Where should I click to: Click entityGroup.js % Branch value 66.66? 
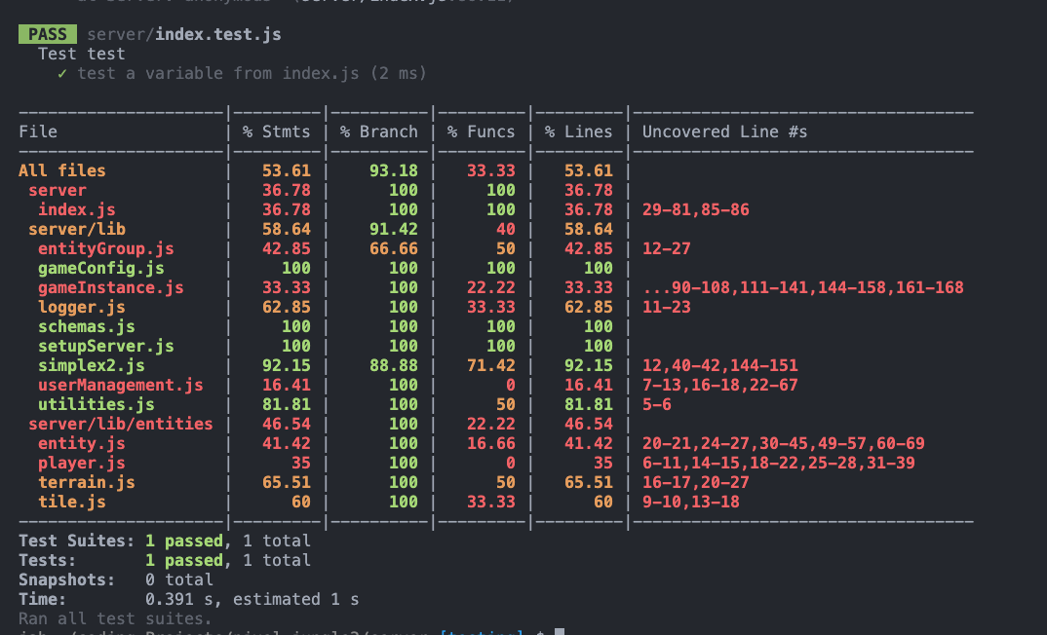click(x=393, y=248)
